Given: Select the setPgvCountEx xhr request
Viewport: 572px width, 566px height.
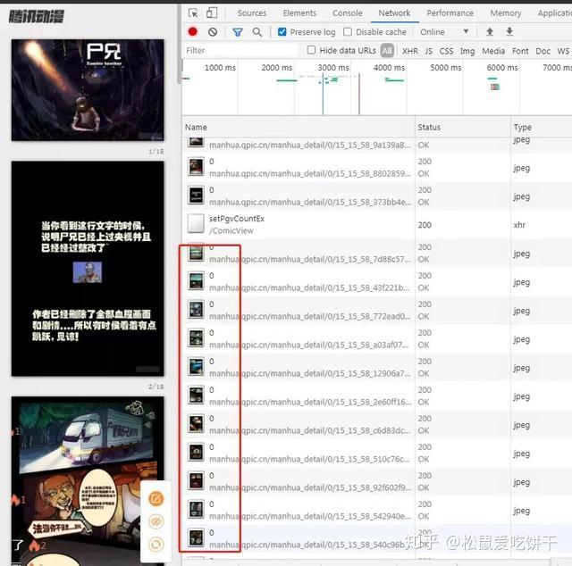Looking at the screenshot, I should tap(377, 224).
